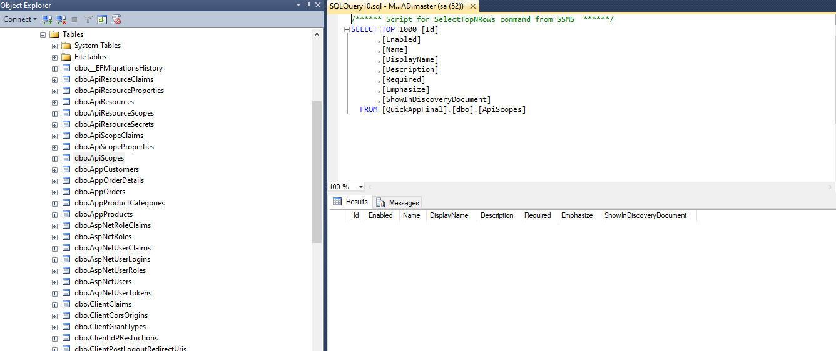Click the table icon for dbo.AppOrders
836x351 pixels.
66,192
